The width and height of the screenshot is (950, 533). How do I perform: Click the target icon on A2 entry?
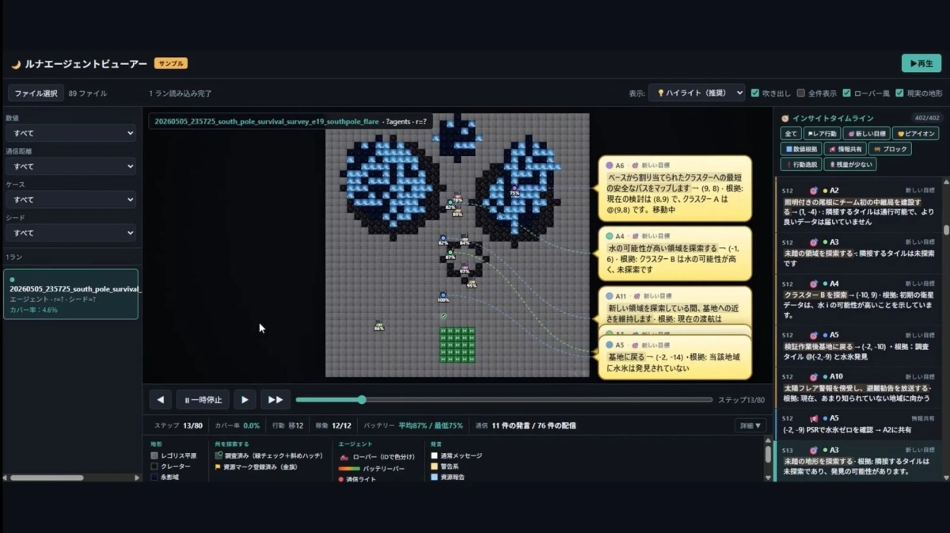813,191
